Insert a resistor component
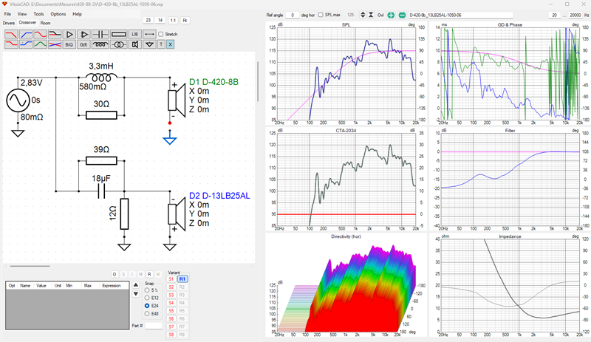 pos(119,34)
